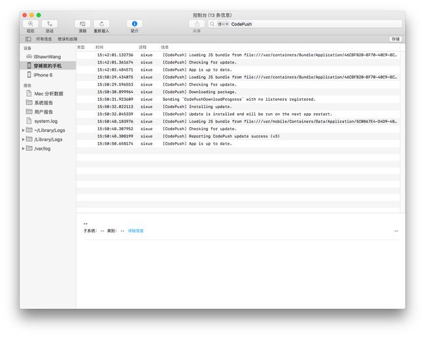Click the green zoom window button

tap(39, 15)
